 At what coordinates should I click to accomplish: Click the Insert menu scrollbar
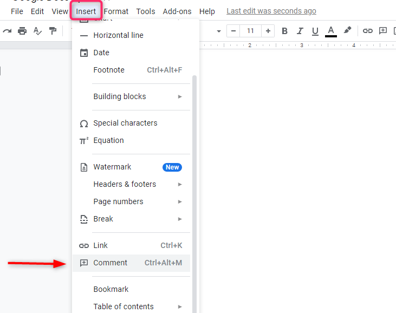194,194
